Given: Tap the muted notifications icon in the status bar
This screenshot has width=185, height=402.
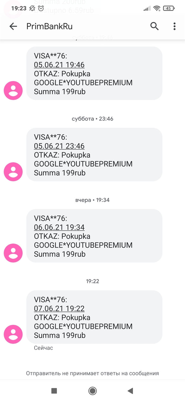Looking at the screenshot, I should pos(32,8).
